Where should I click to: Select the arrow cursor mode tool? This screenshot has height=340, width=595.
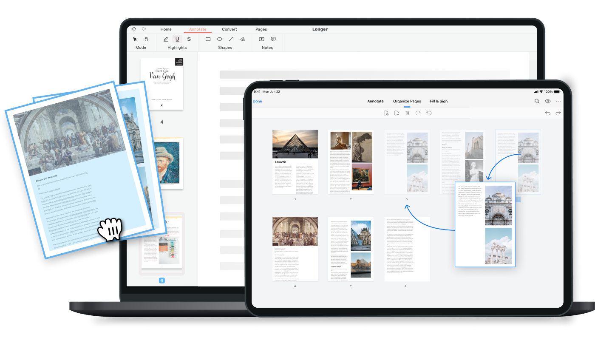point(135,39)
